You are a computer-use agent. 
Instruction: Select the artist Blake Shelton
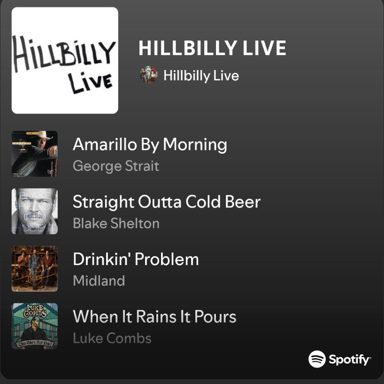pyautogui.click(x=116, y=223)
